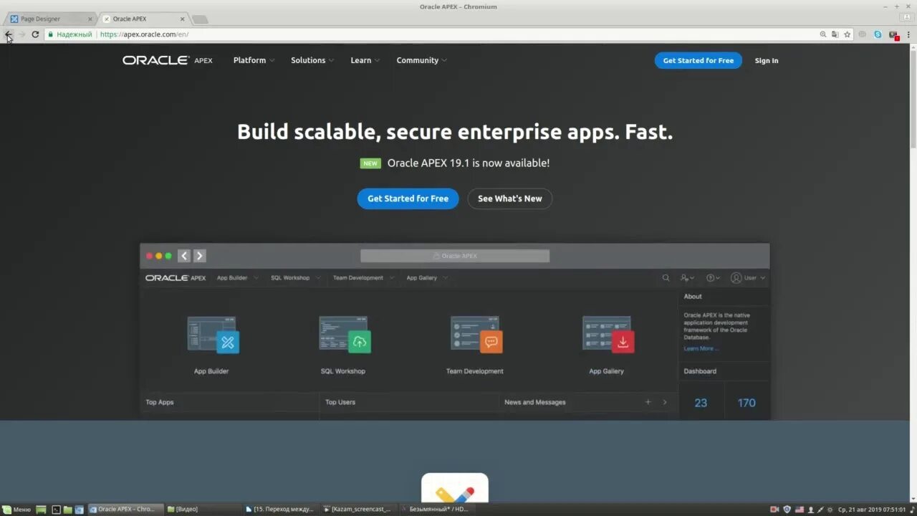Open a new browser tab
The image size is (917, 516).
tap(200, 19)
